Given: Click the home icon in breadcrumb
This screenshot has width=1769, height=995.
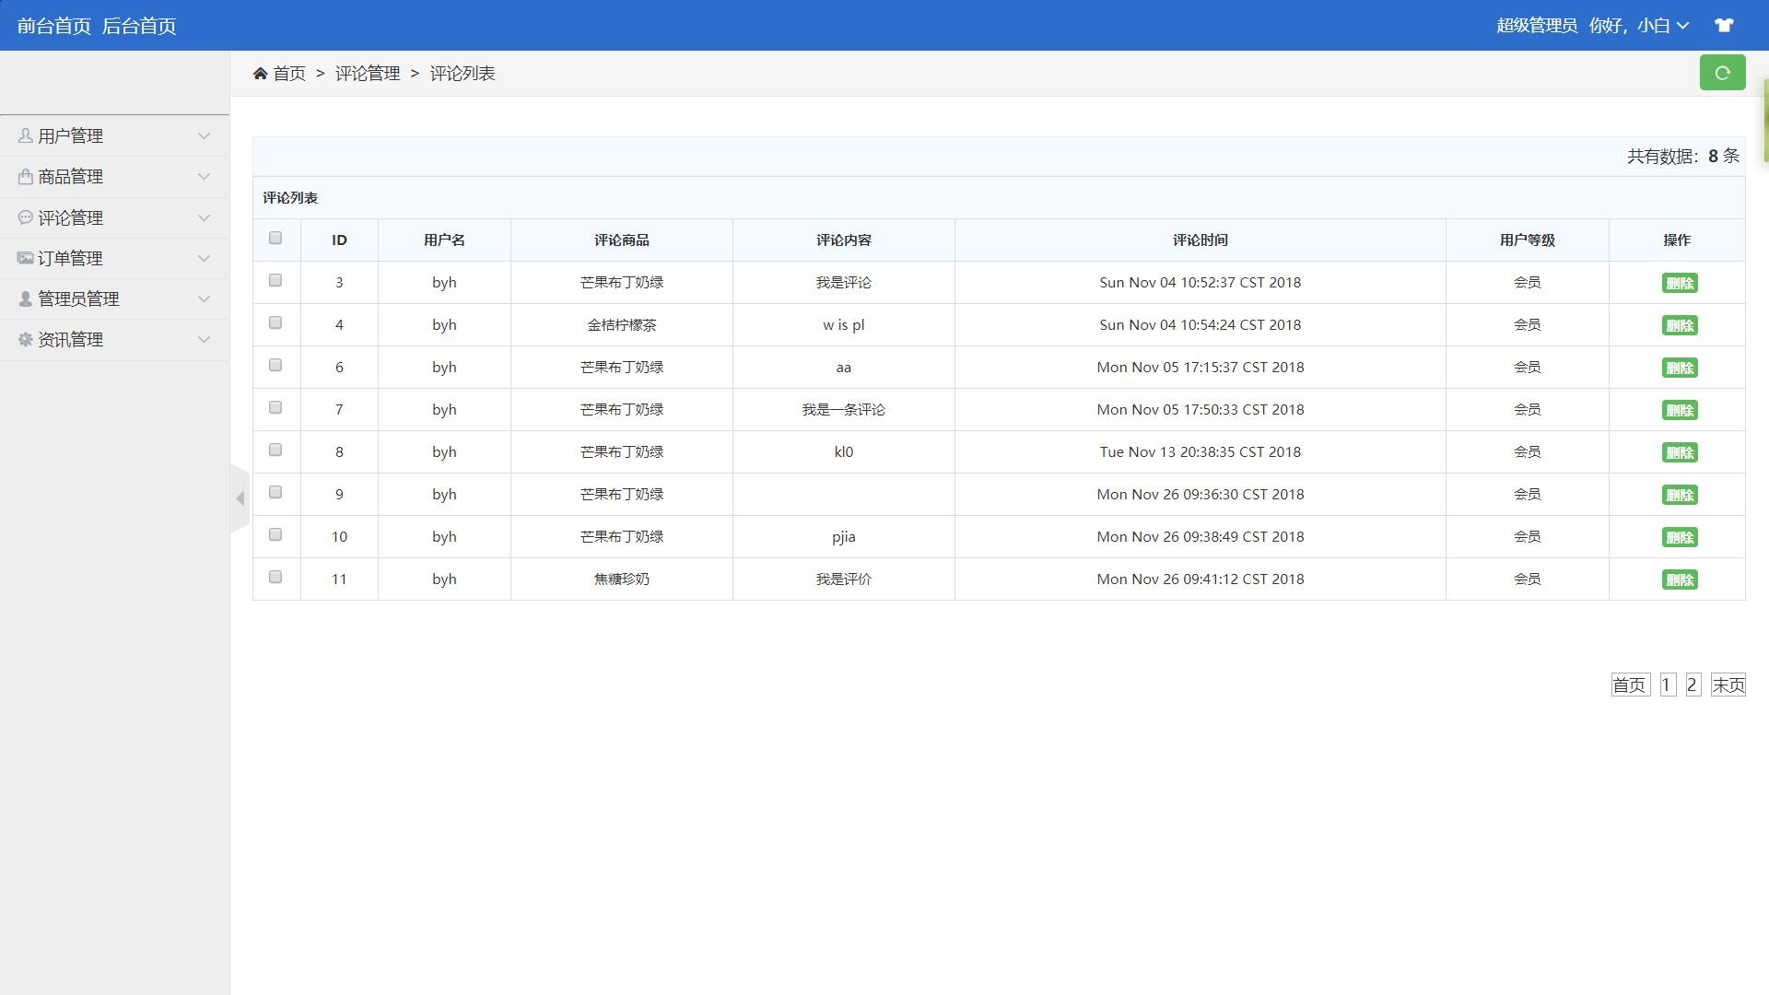Looking at the screenshot, I should pos(261,74).
